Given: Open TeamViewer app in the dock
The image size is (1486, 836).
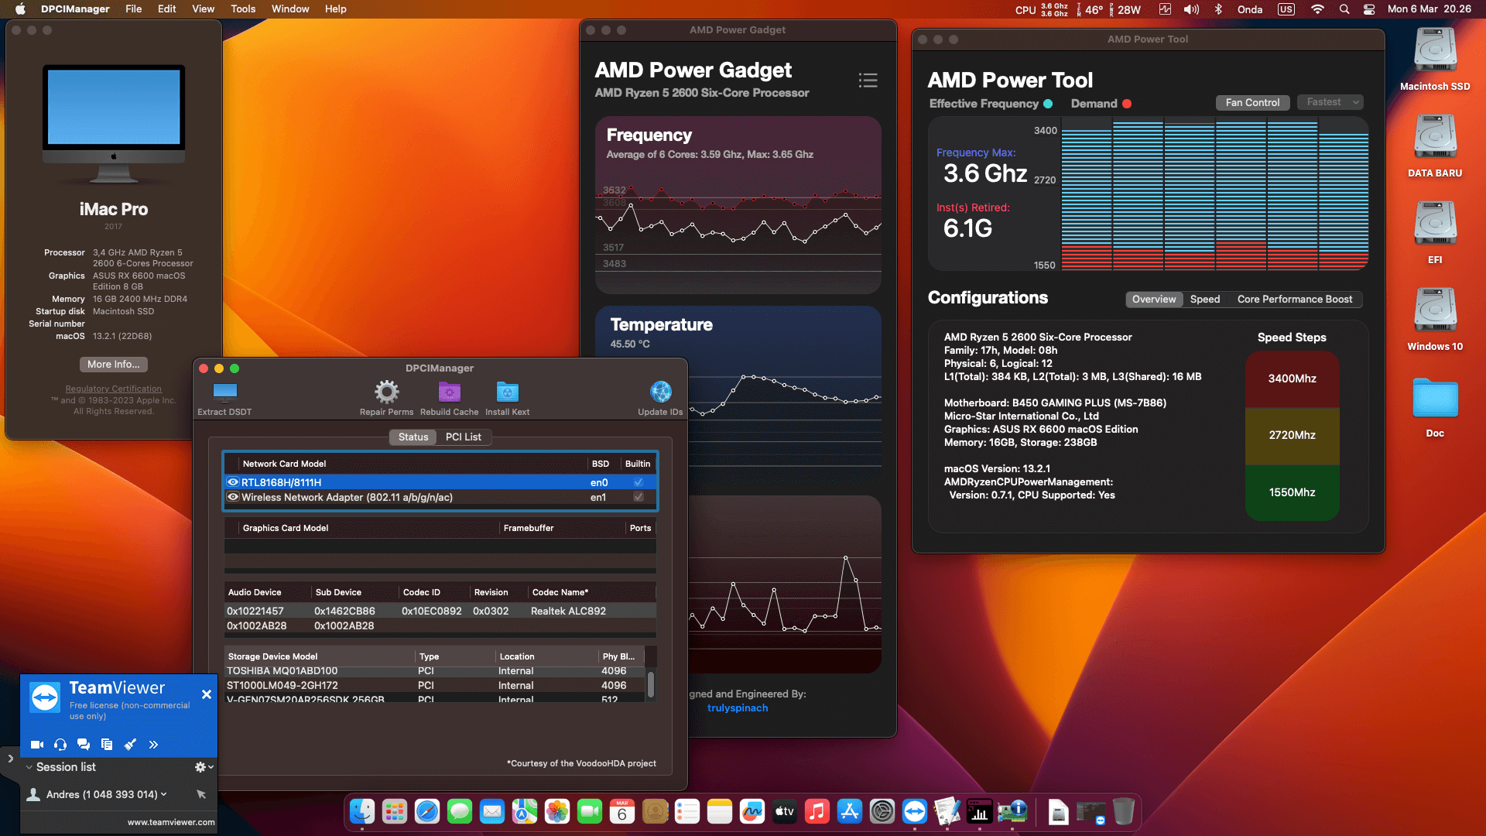Looking at the screenshot, I should (x=915, y=811).
